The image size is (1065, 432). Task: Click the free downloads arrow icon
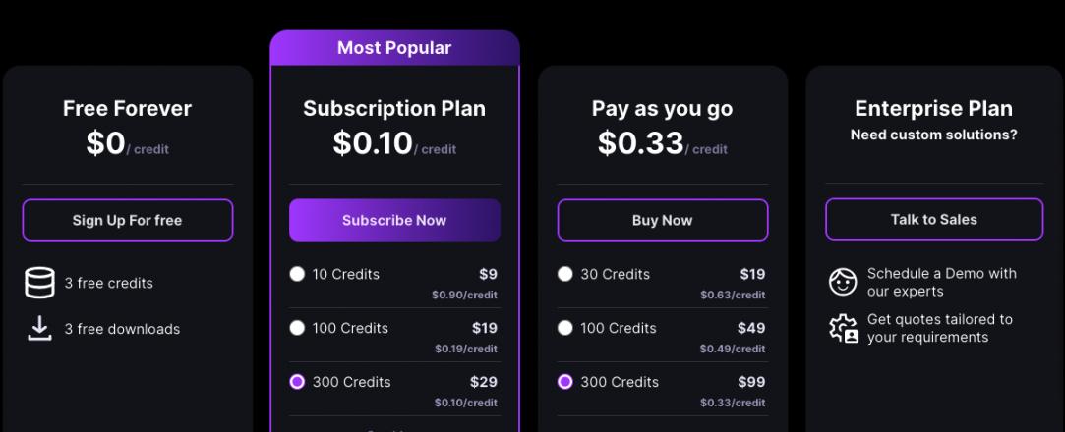39,329
